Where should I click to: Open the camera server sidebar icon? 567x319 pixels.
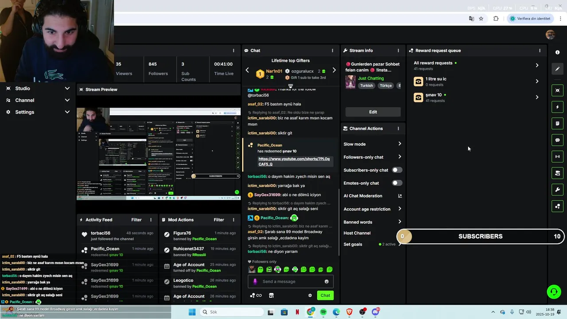coord(557,173)
